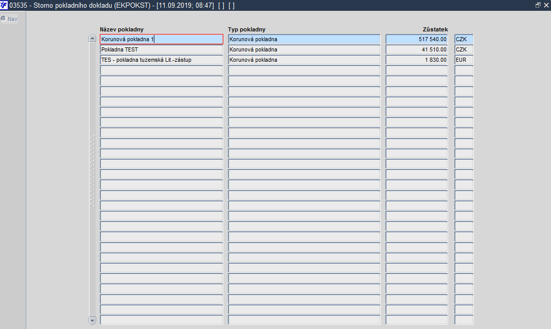Click the application logo icon in title bar
Image resolution: width=551 pixels, height=329 pixels.
(4, 5)
